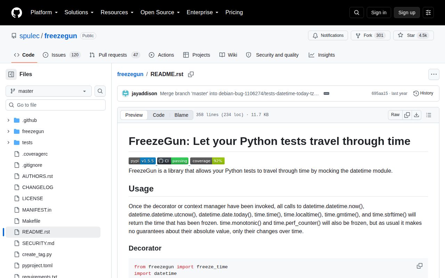This screenshot has width=445, height=278.
Task: Select the Preview view toggle
Action: [134, 115]
